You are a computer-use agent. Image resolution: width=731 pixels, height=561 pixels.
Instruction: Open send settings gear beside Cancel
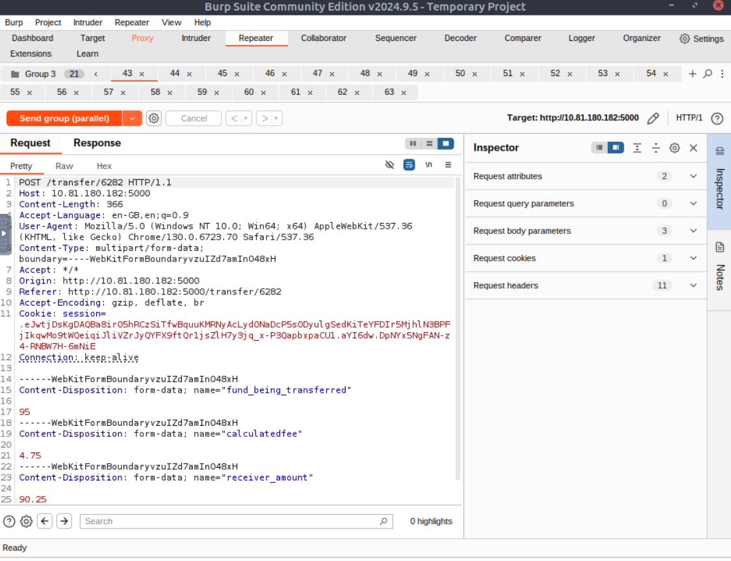point(153,118)
